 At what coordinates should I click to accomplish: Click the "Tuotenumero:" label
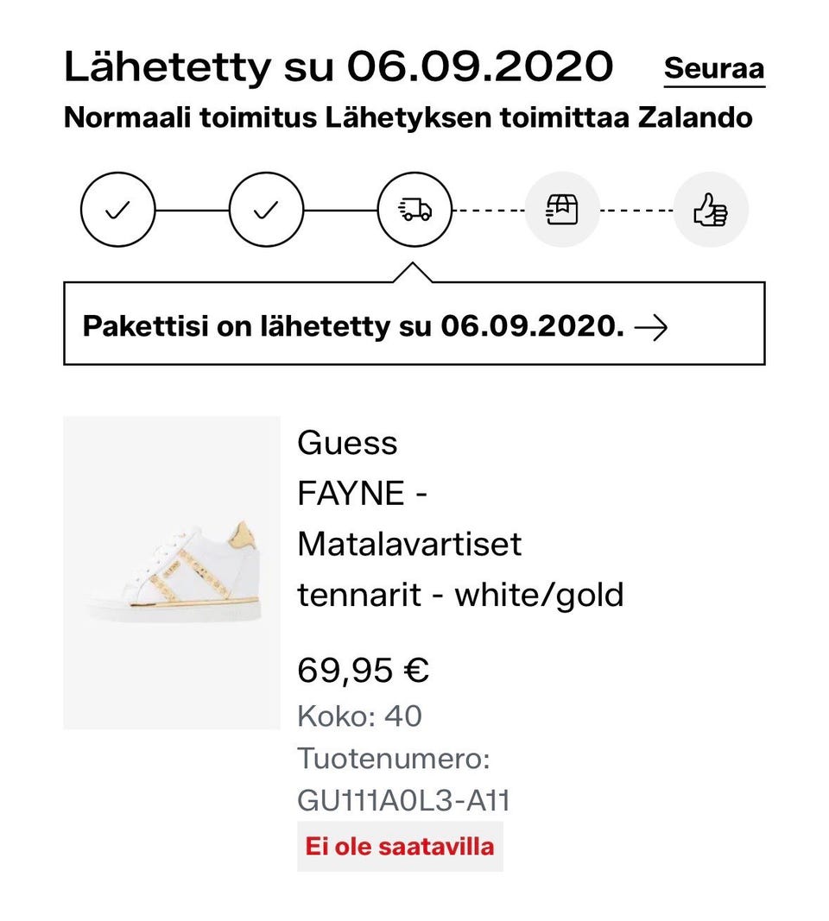coord(394,760)
